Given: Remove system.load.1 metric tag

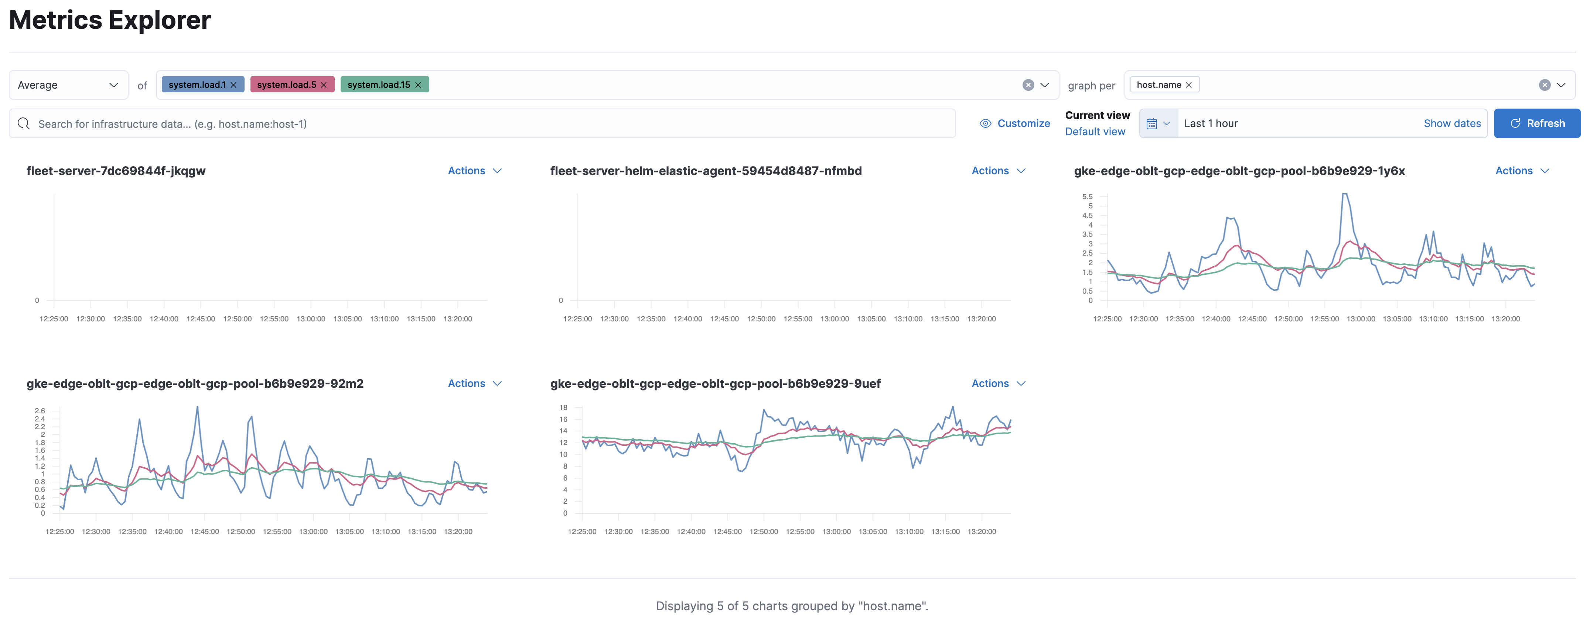Looking at the screenshot, I should (232, 84).
